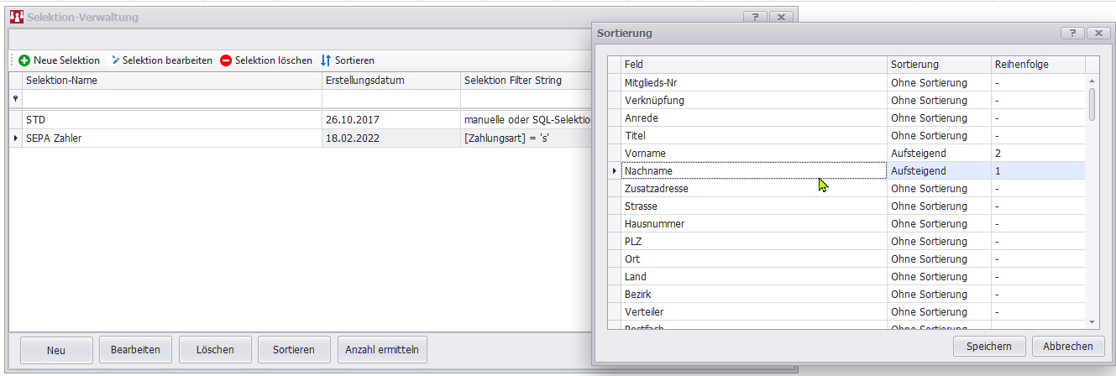Click row indicator arrow beside SEPA Zahler
1116x376 pixels.
tap(16, 138)
